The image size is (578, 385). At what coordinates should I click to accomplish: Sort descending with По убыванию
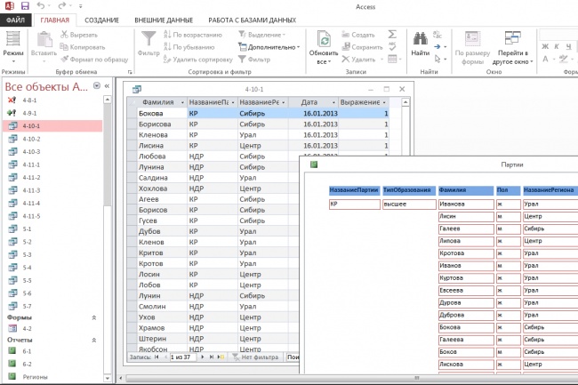point(189,47)
